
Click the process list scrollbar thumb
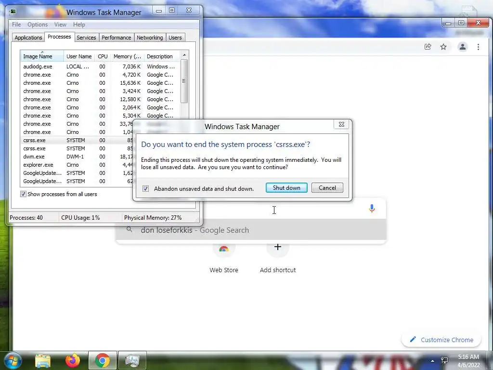pos(184,81)
